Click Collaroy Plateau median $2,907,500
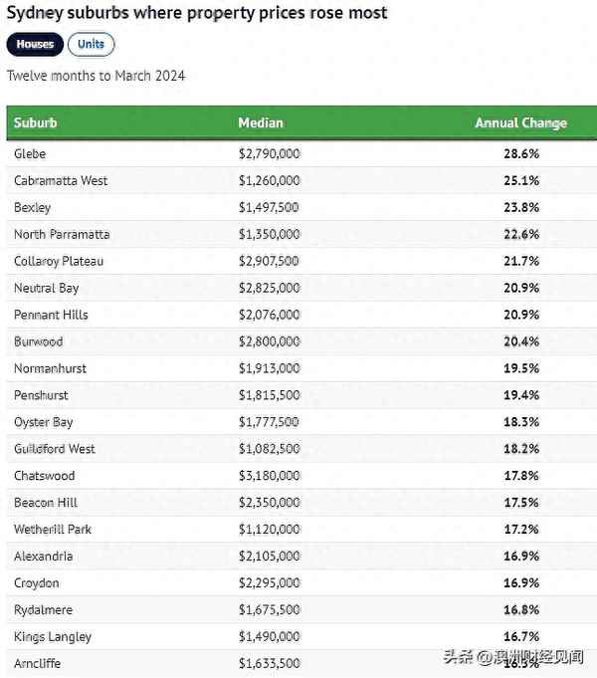Screen dimensions: 597x678 [269, 262]
